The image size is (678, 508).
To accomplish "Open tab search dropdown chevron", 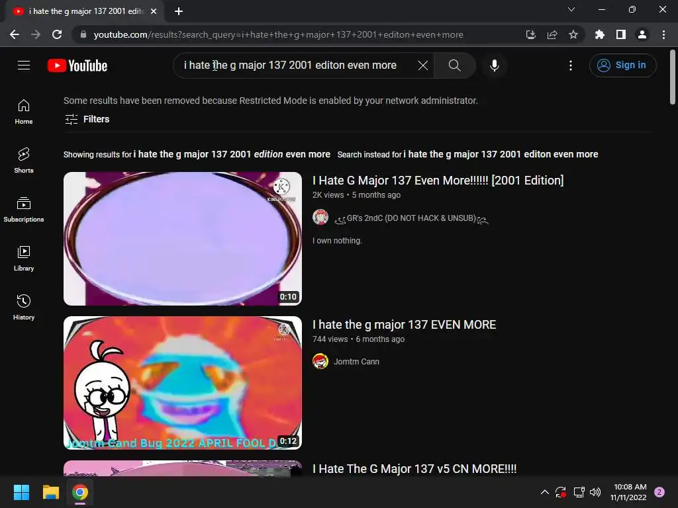I will (571, 9).
